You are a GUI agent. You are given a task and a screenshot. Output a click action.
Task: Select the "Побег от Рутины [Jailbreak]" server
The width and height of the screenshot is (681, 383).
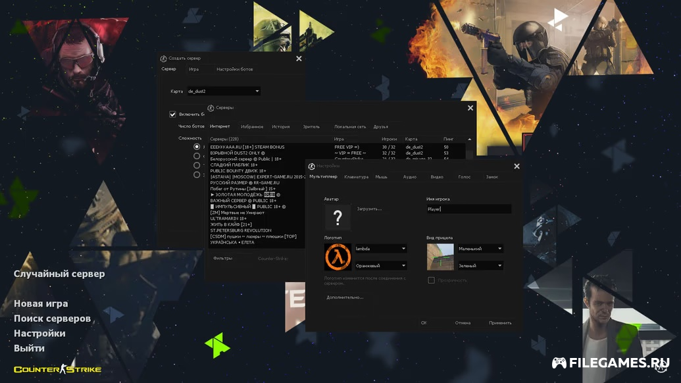tap(257, 189)
